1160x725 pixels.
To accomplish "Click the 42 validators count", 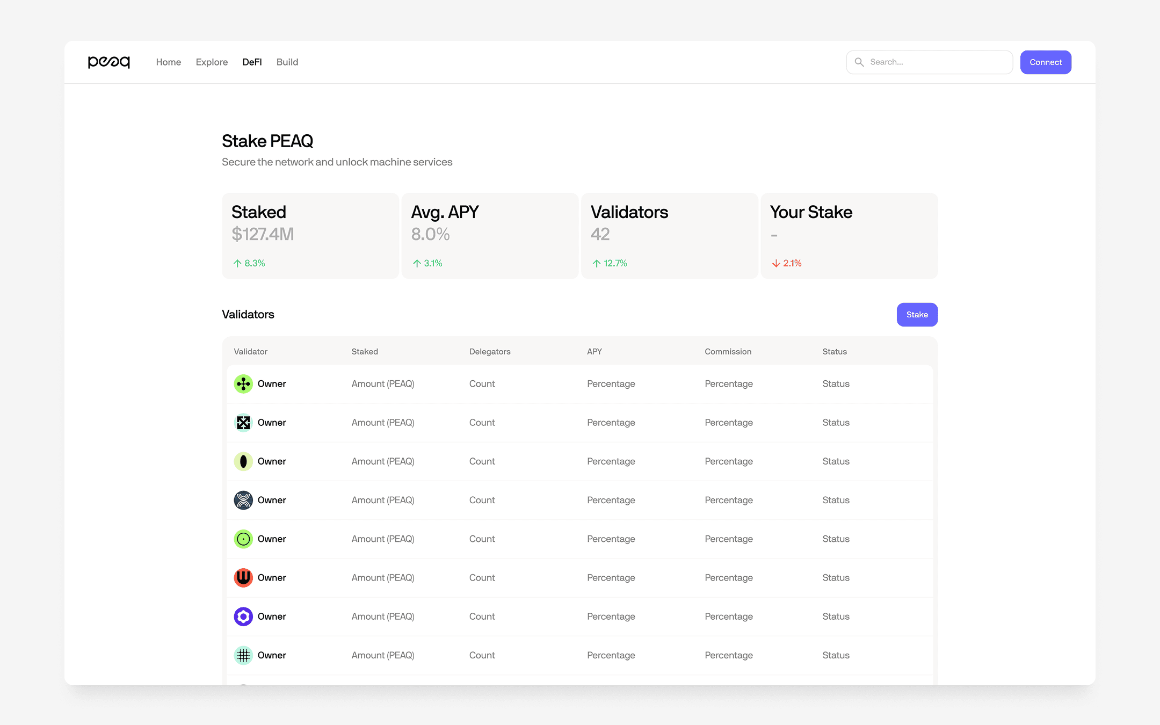I will coord(600,234).
